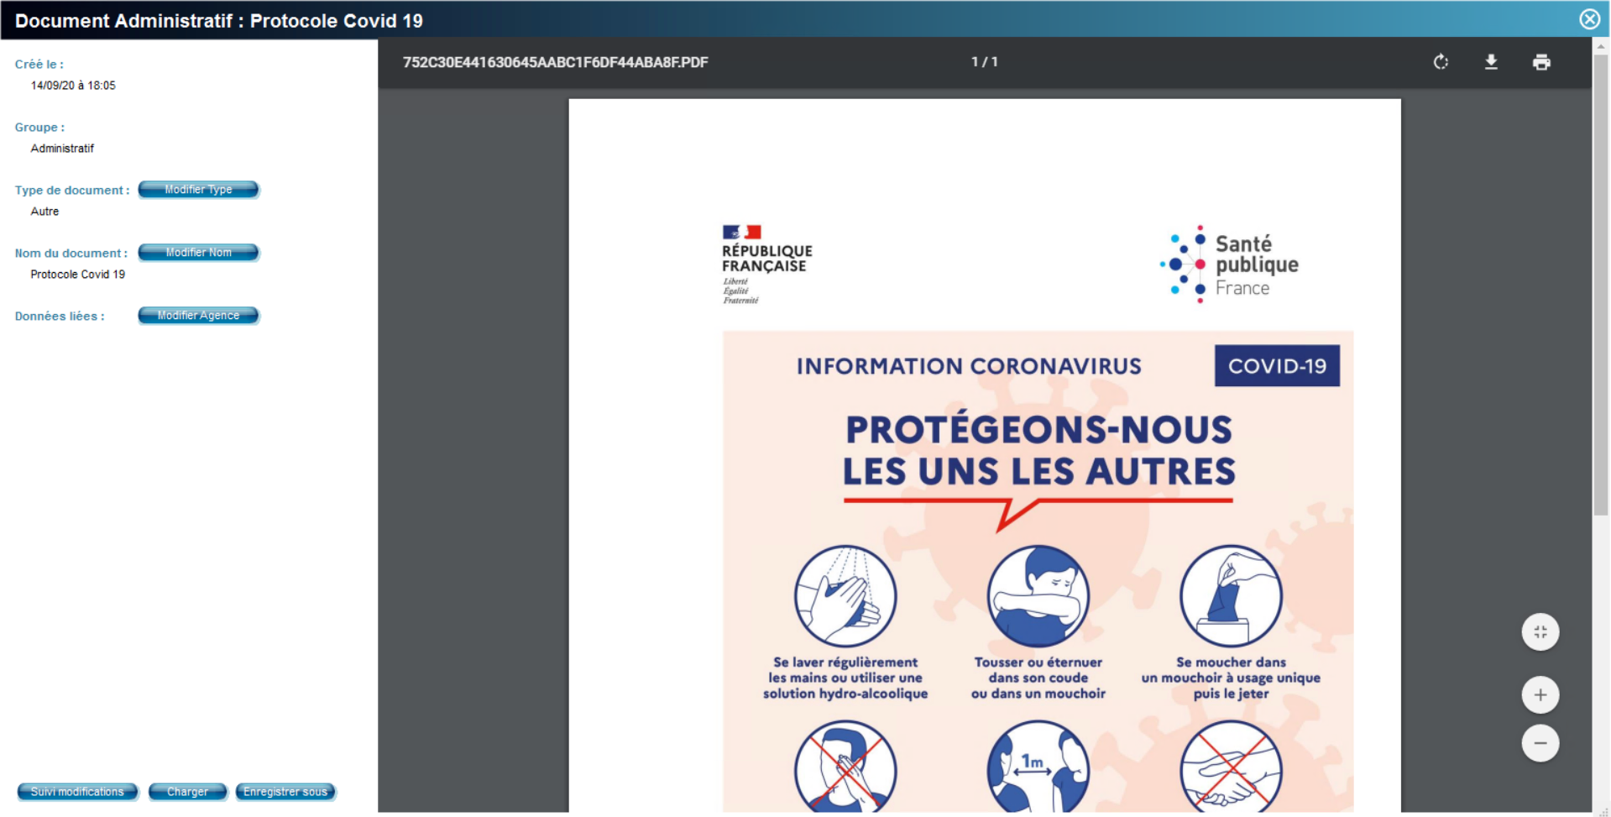This screenshot has width=1611, height=817.
Task: Click the Données liées label
Action: click(x=60, y=317)
